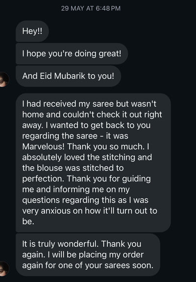Click "again for one of your sarees soon" line

(88, 265)
